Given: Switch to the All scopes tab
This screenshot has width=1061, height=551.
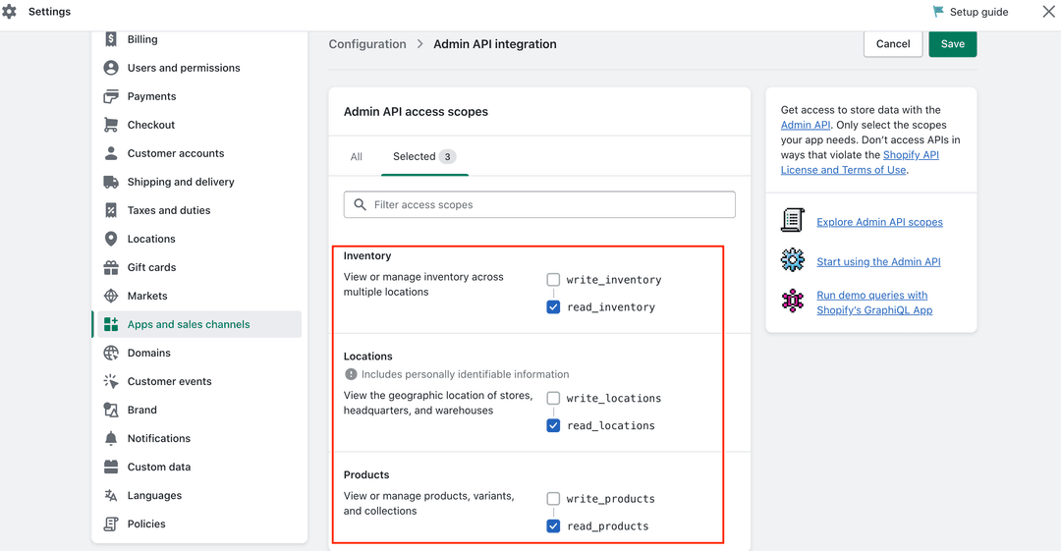Looking at the screenshot, I should pyautogui.click(x=356, y=156).
